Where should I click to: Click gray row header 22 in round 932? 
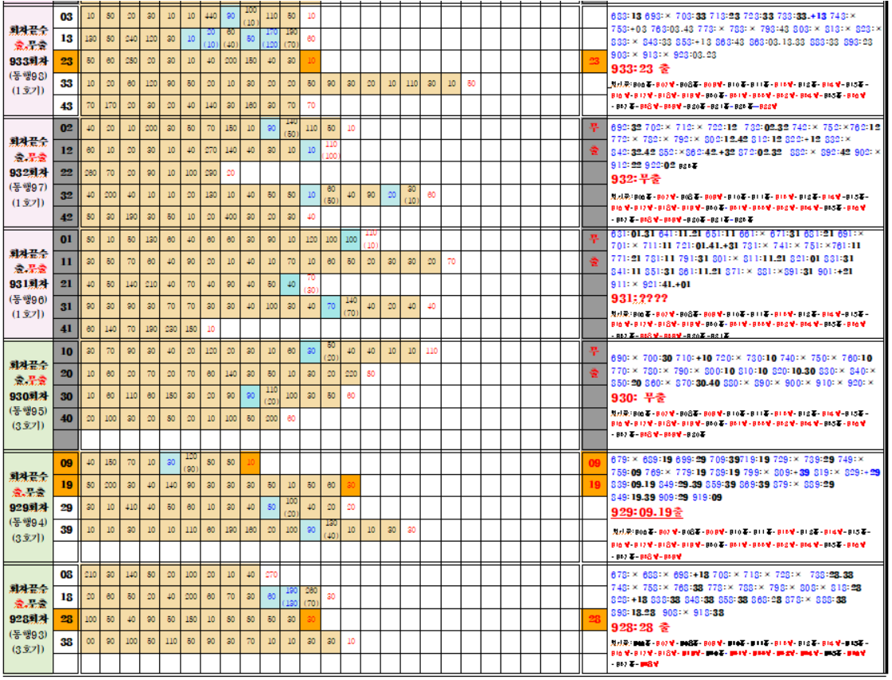click(66, 173)
